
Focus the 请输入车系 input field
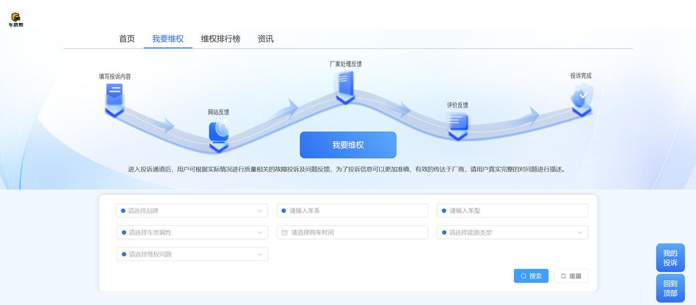pos(353,211)
